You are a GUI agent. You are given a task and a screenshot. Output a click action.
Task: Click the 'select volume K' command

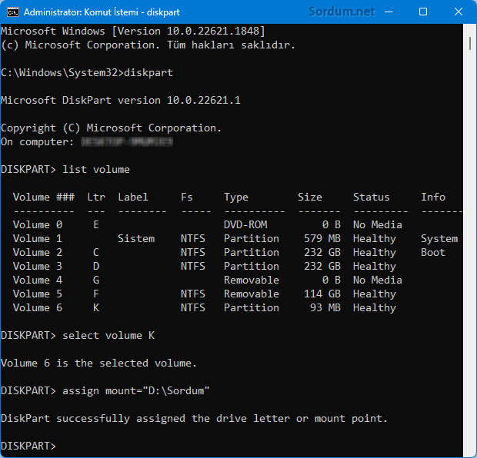pyautogui.click(x=108, y=335)
